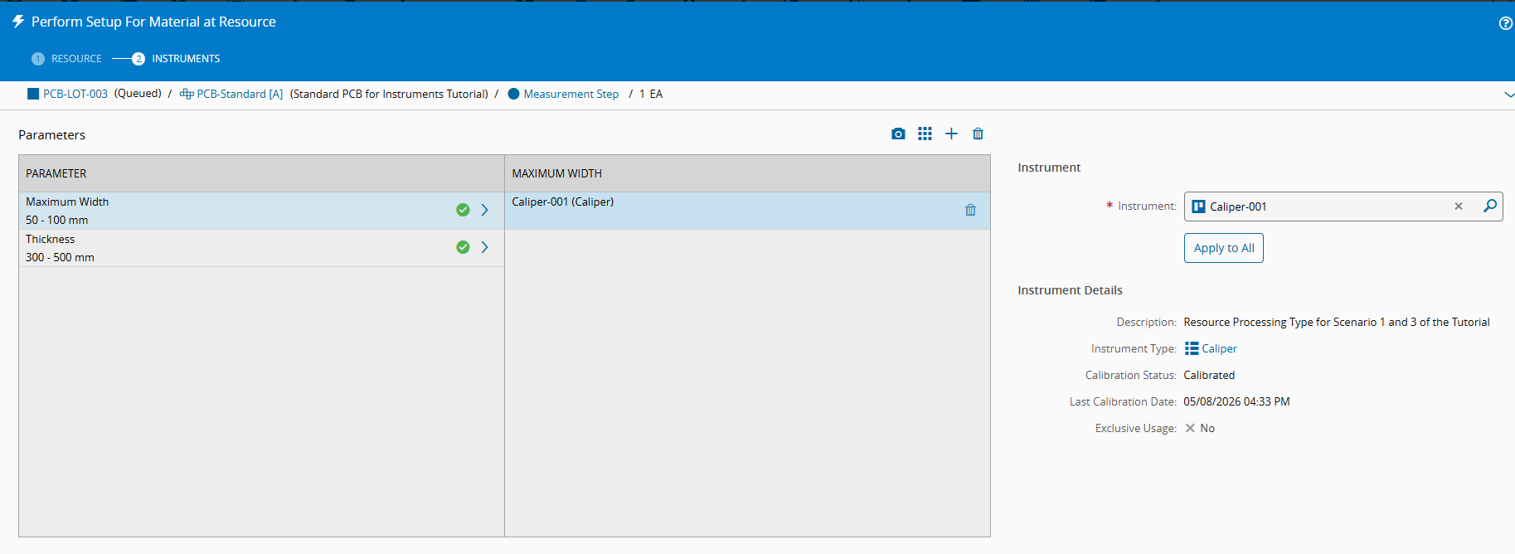Open the Caliper instrument type link
Image resolution: width=1515 pixels, height=554 pixels.
click(x=1219, y=348)
